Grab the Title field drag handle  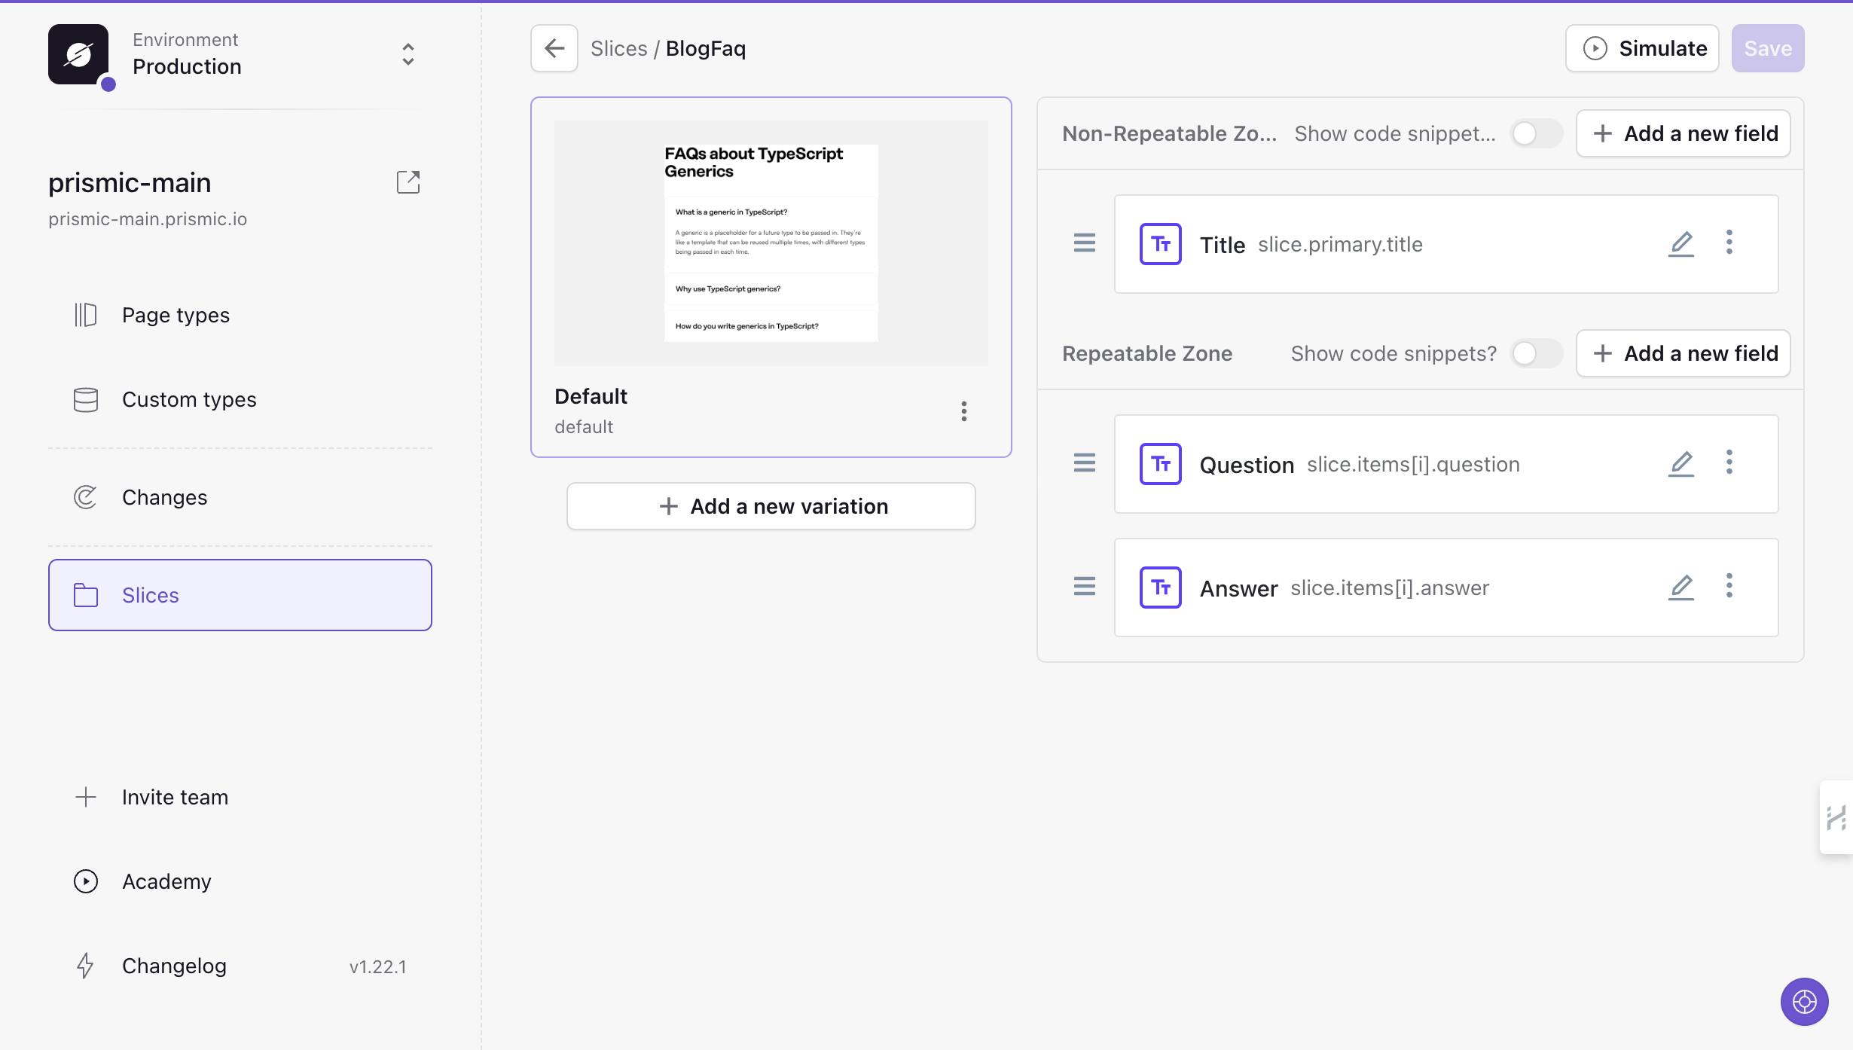click(x=1084, y=243)
